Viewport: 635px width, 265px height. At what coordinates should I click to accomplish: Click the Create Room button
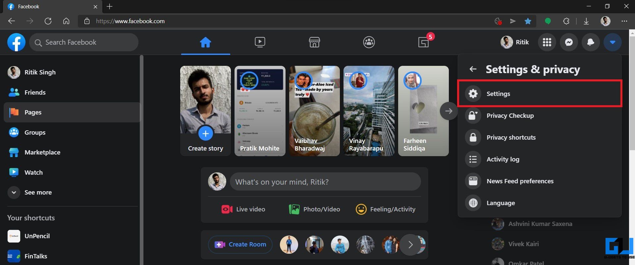point(240,244)
